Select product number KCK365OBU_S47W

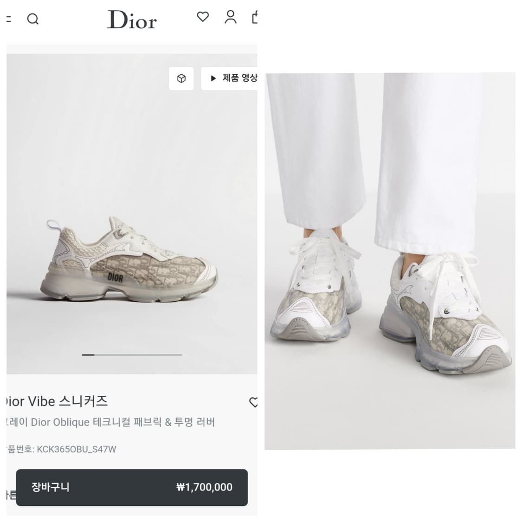pyautogui.click(x=76, y=449)
